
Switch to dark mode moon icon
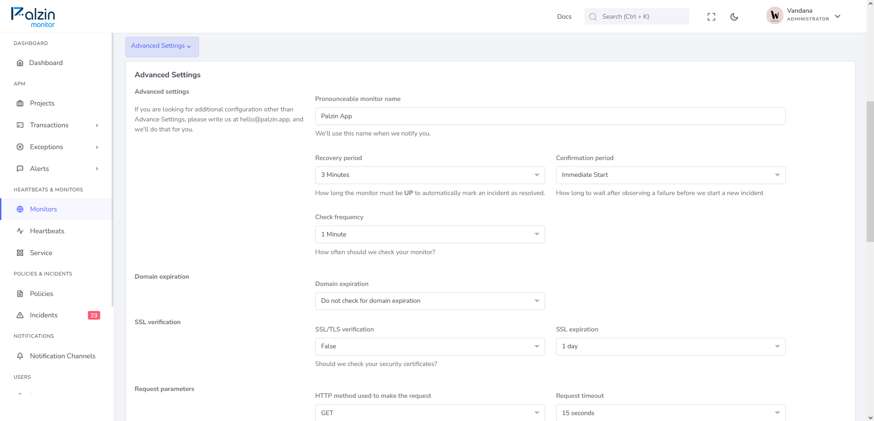[x=734, y=17]
